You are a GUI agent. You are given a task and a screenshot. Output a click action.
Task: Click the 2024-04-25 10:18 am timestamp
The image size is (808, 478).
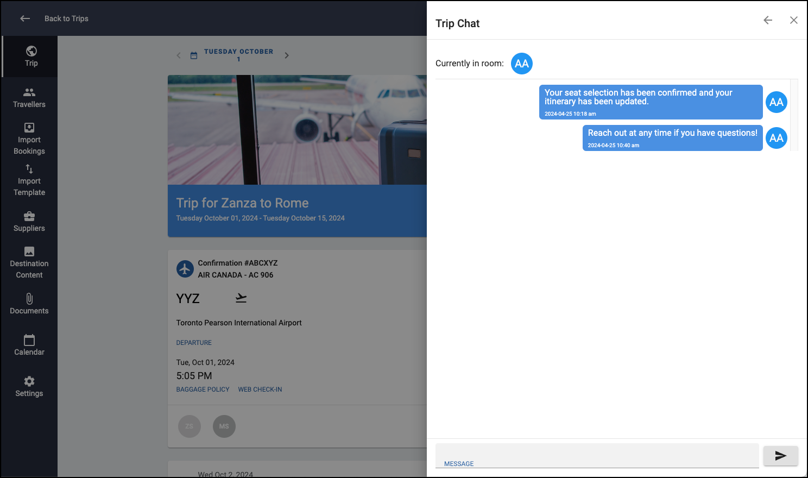pos(570,114)
